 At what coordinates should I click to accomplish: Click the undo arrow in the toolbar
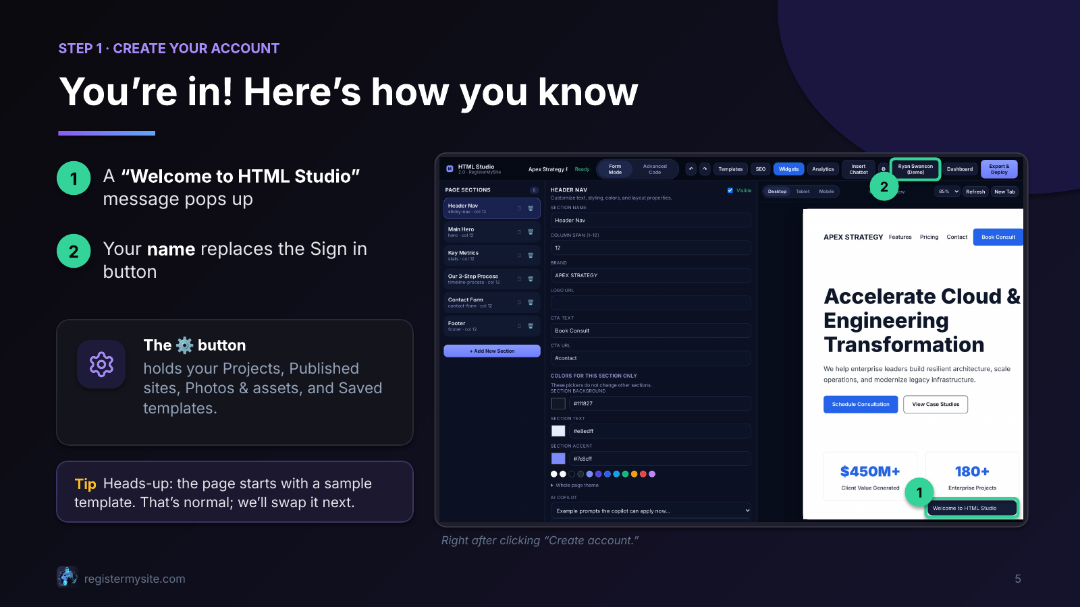[x=691, y=169]
